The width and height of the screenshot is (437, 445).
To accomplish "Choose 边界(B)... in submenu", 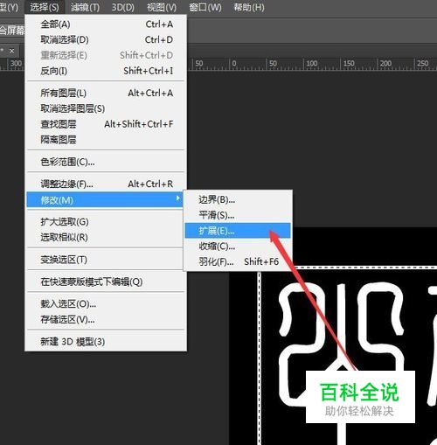I will 238,200.
